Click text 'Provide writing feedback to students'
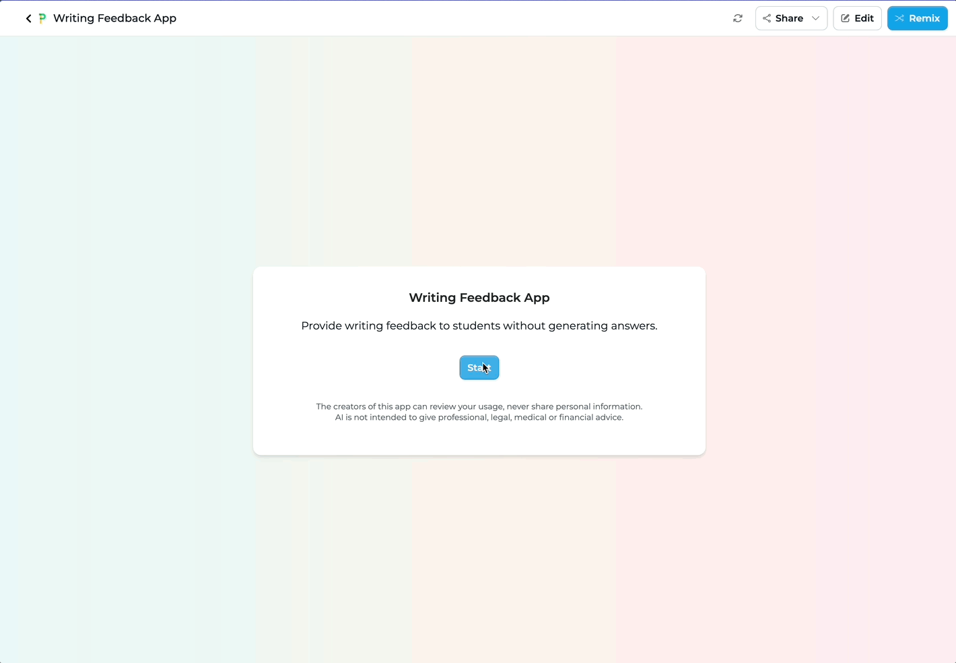Viewport: 956px width, 663px height. pyautogui.click(x=400, y=326)
